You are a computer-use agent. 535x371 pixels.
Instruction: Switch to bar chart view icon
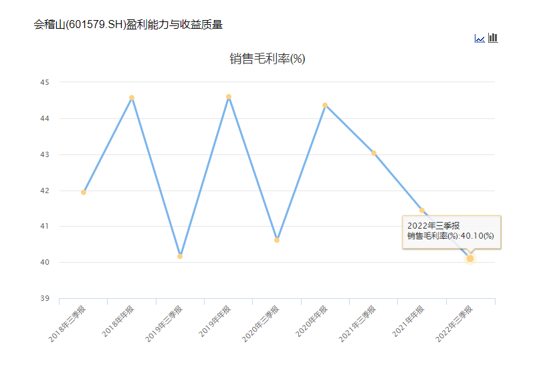coord(493,37)
